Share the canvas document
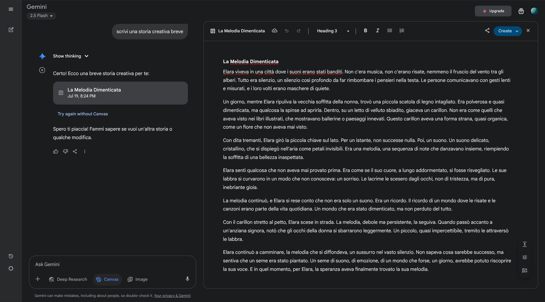The image size is (545, 302). [487, 31]
